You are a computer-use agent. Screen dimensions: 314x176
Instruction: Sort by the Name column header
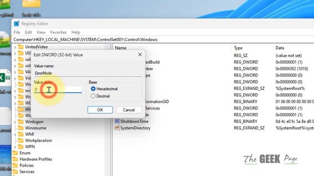point(121,48)
